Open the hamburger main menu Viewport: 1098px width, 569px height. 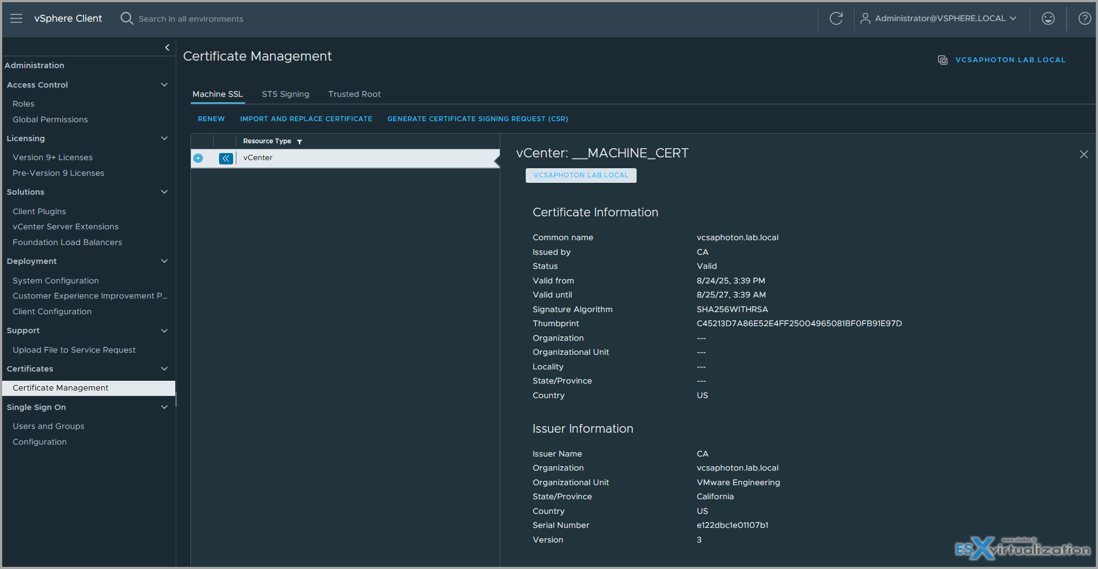(16, 18)
